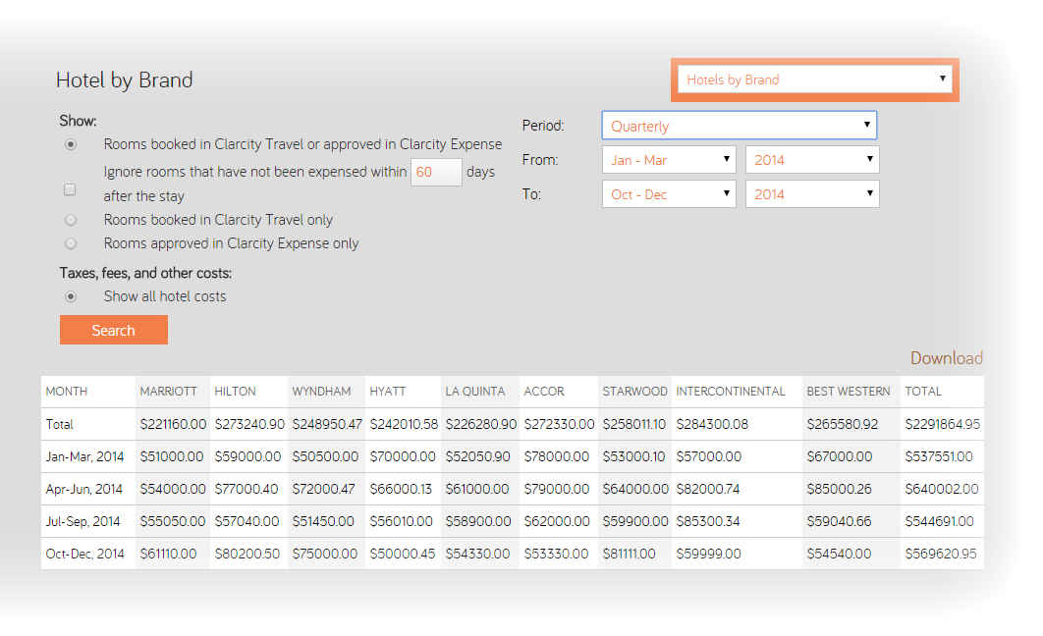The height and width of the screenshot is (636, 1043).
Task: Select Rooms approved in Clarcity Expense only
Action: click(x=71, y=243)
